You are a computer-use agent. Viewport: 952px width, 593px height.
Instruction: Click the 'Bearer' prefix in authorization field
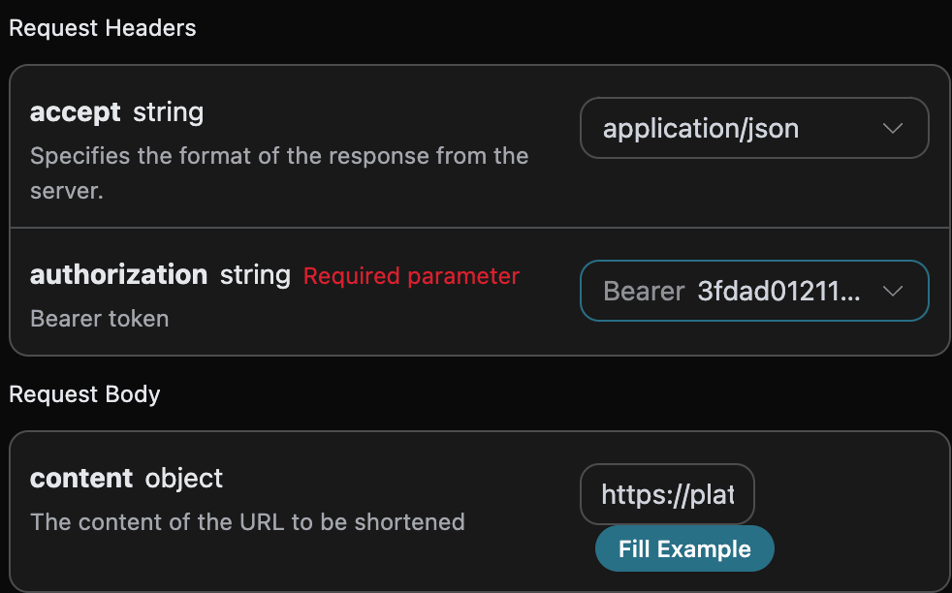[x=644, y=291]
